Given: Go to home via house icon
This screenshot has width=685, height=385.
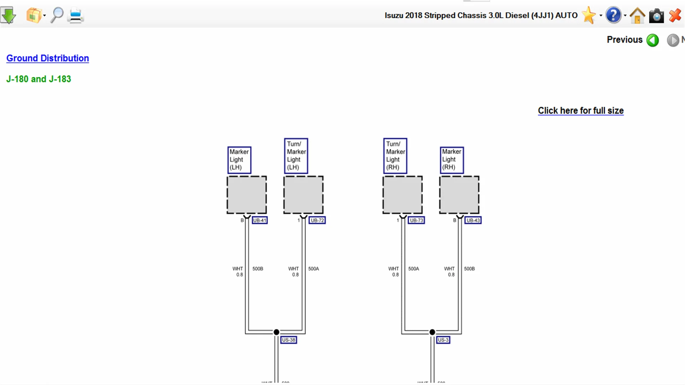Looking at the screenshot, I should tap(637, 15).
